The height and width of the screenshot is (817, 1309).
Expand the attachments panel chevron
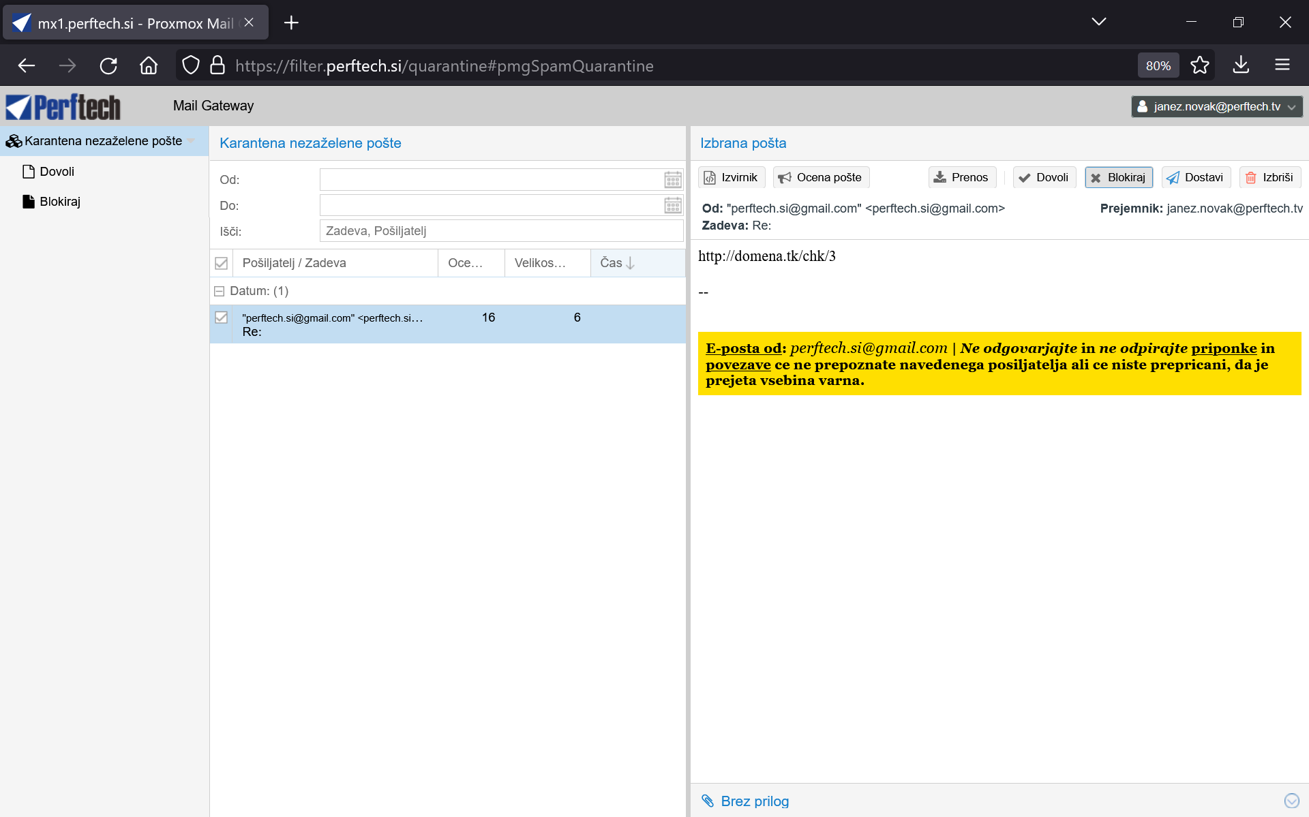(x=1291, y=801)
